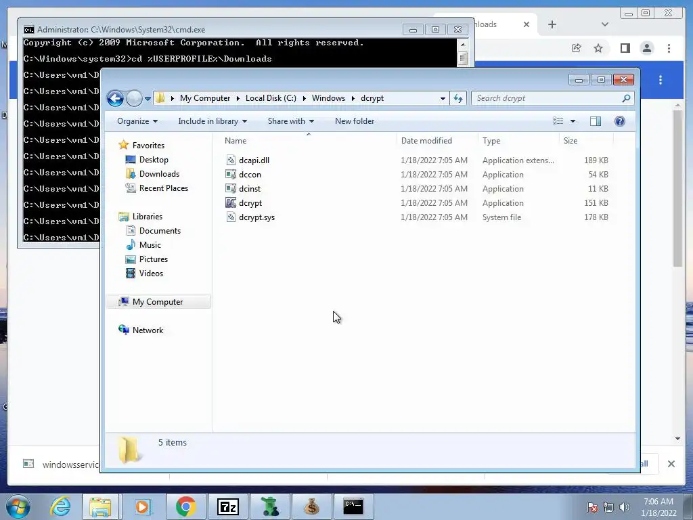The height and width of the screenshot is (520, 693).
Task: Toggle the preview pane
Action: click(x=596, y=121)
